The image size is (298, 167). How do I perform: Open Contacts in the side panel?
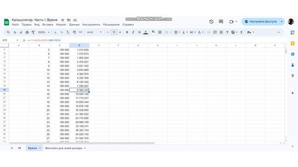(293, 65)
